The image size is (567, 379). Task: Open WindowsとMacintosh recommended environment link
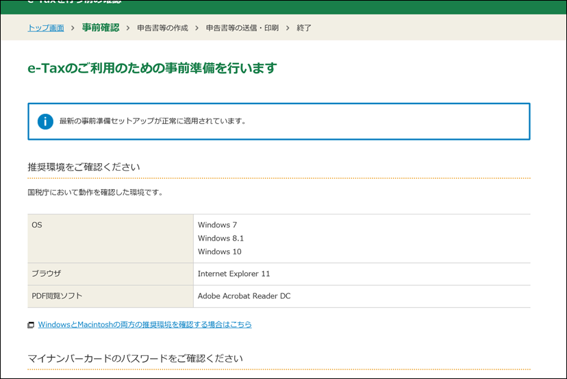144,325
